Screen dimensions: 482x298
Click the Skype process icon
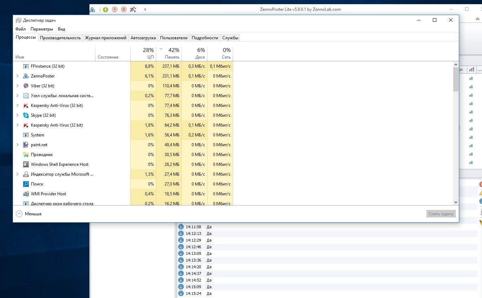point(26,115)
